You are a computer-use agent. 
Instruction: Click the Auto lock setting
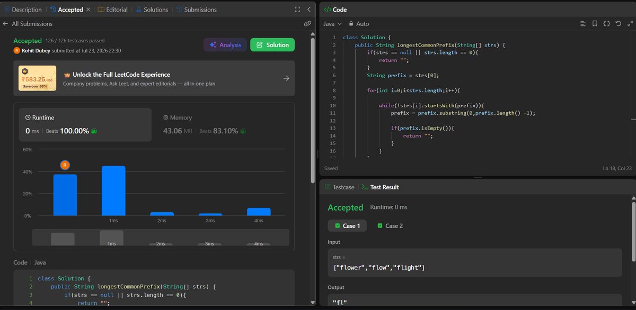pos(359,24)
